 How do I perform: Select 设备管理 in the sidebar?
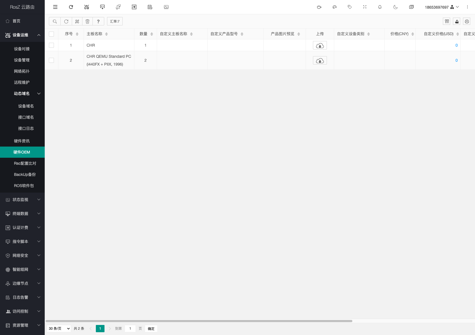(x=22, y=60)
